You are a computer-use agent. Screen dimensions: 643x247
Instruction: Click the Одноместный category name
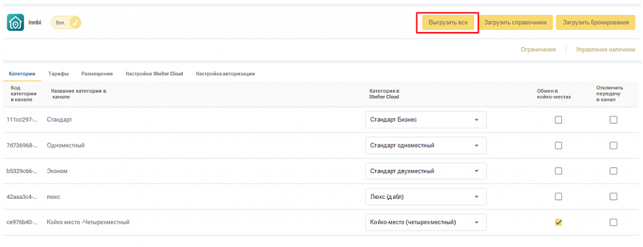point(65,145)
